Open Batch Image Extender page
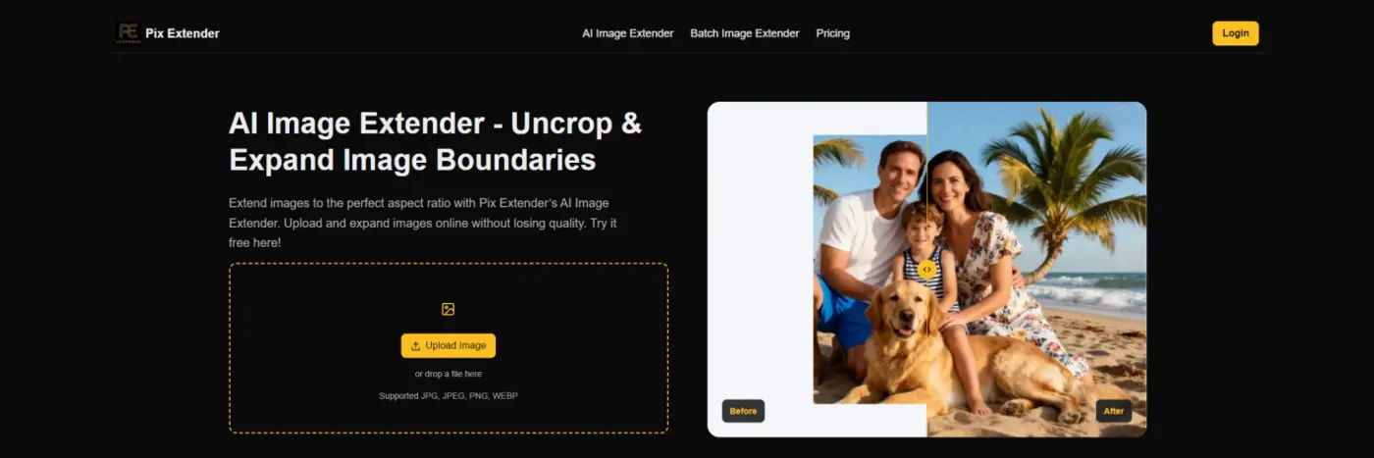The image size is (1374, 458). tap(745, 33)
